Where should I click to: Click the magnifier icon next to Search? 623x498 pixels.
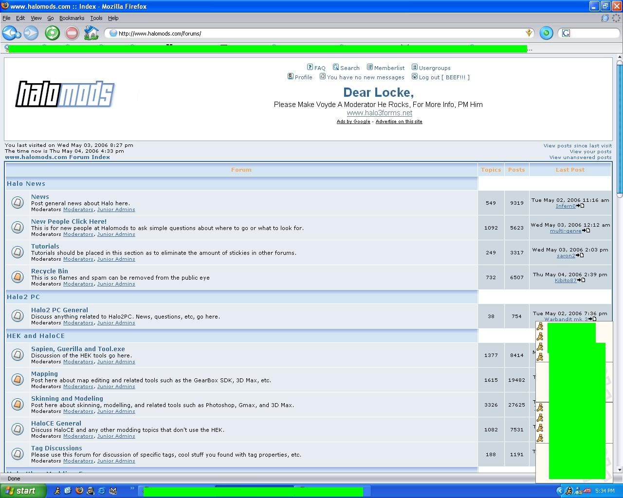[x=335, y=67]
